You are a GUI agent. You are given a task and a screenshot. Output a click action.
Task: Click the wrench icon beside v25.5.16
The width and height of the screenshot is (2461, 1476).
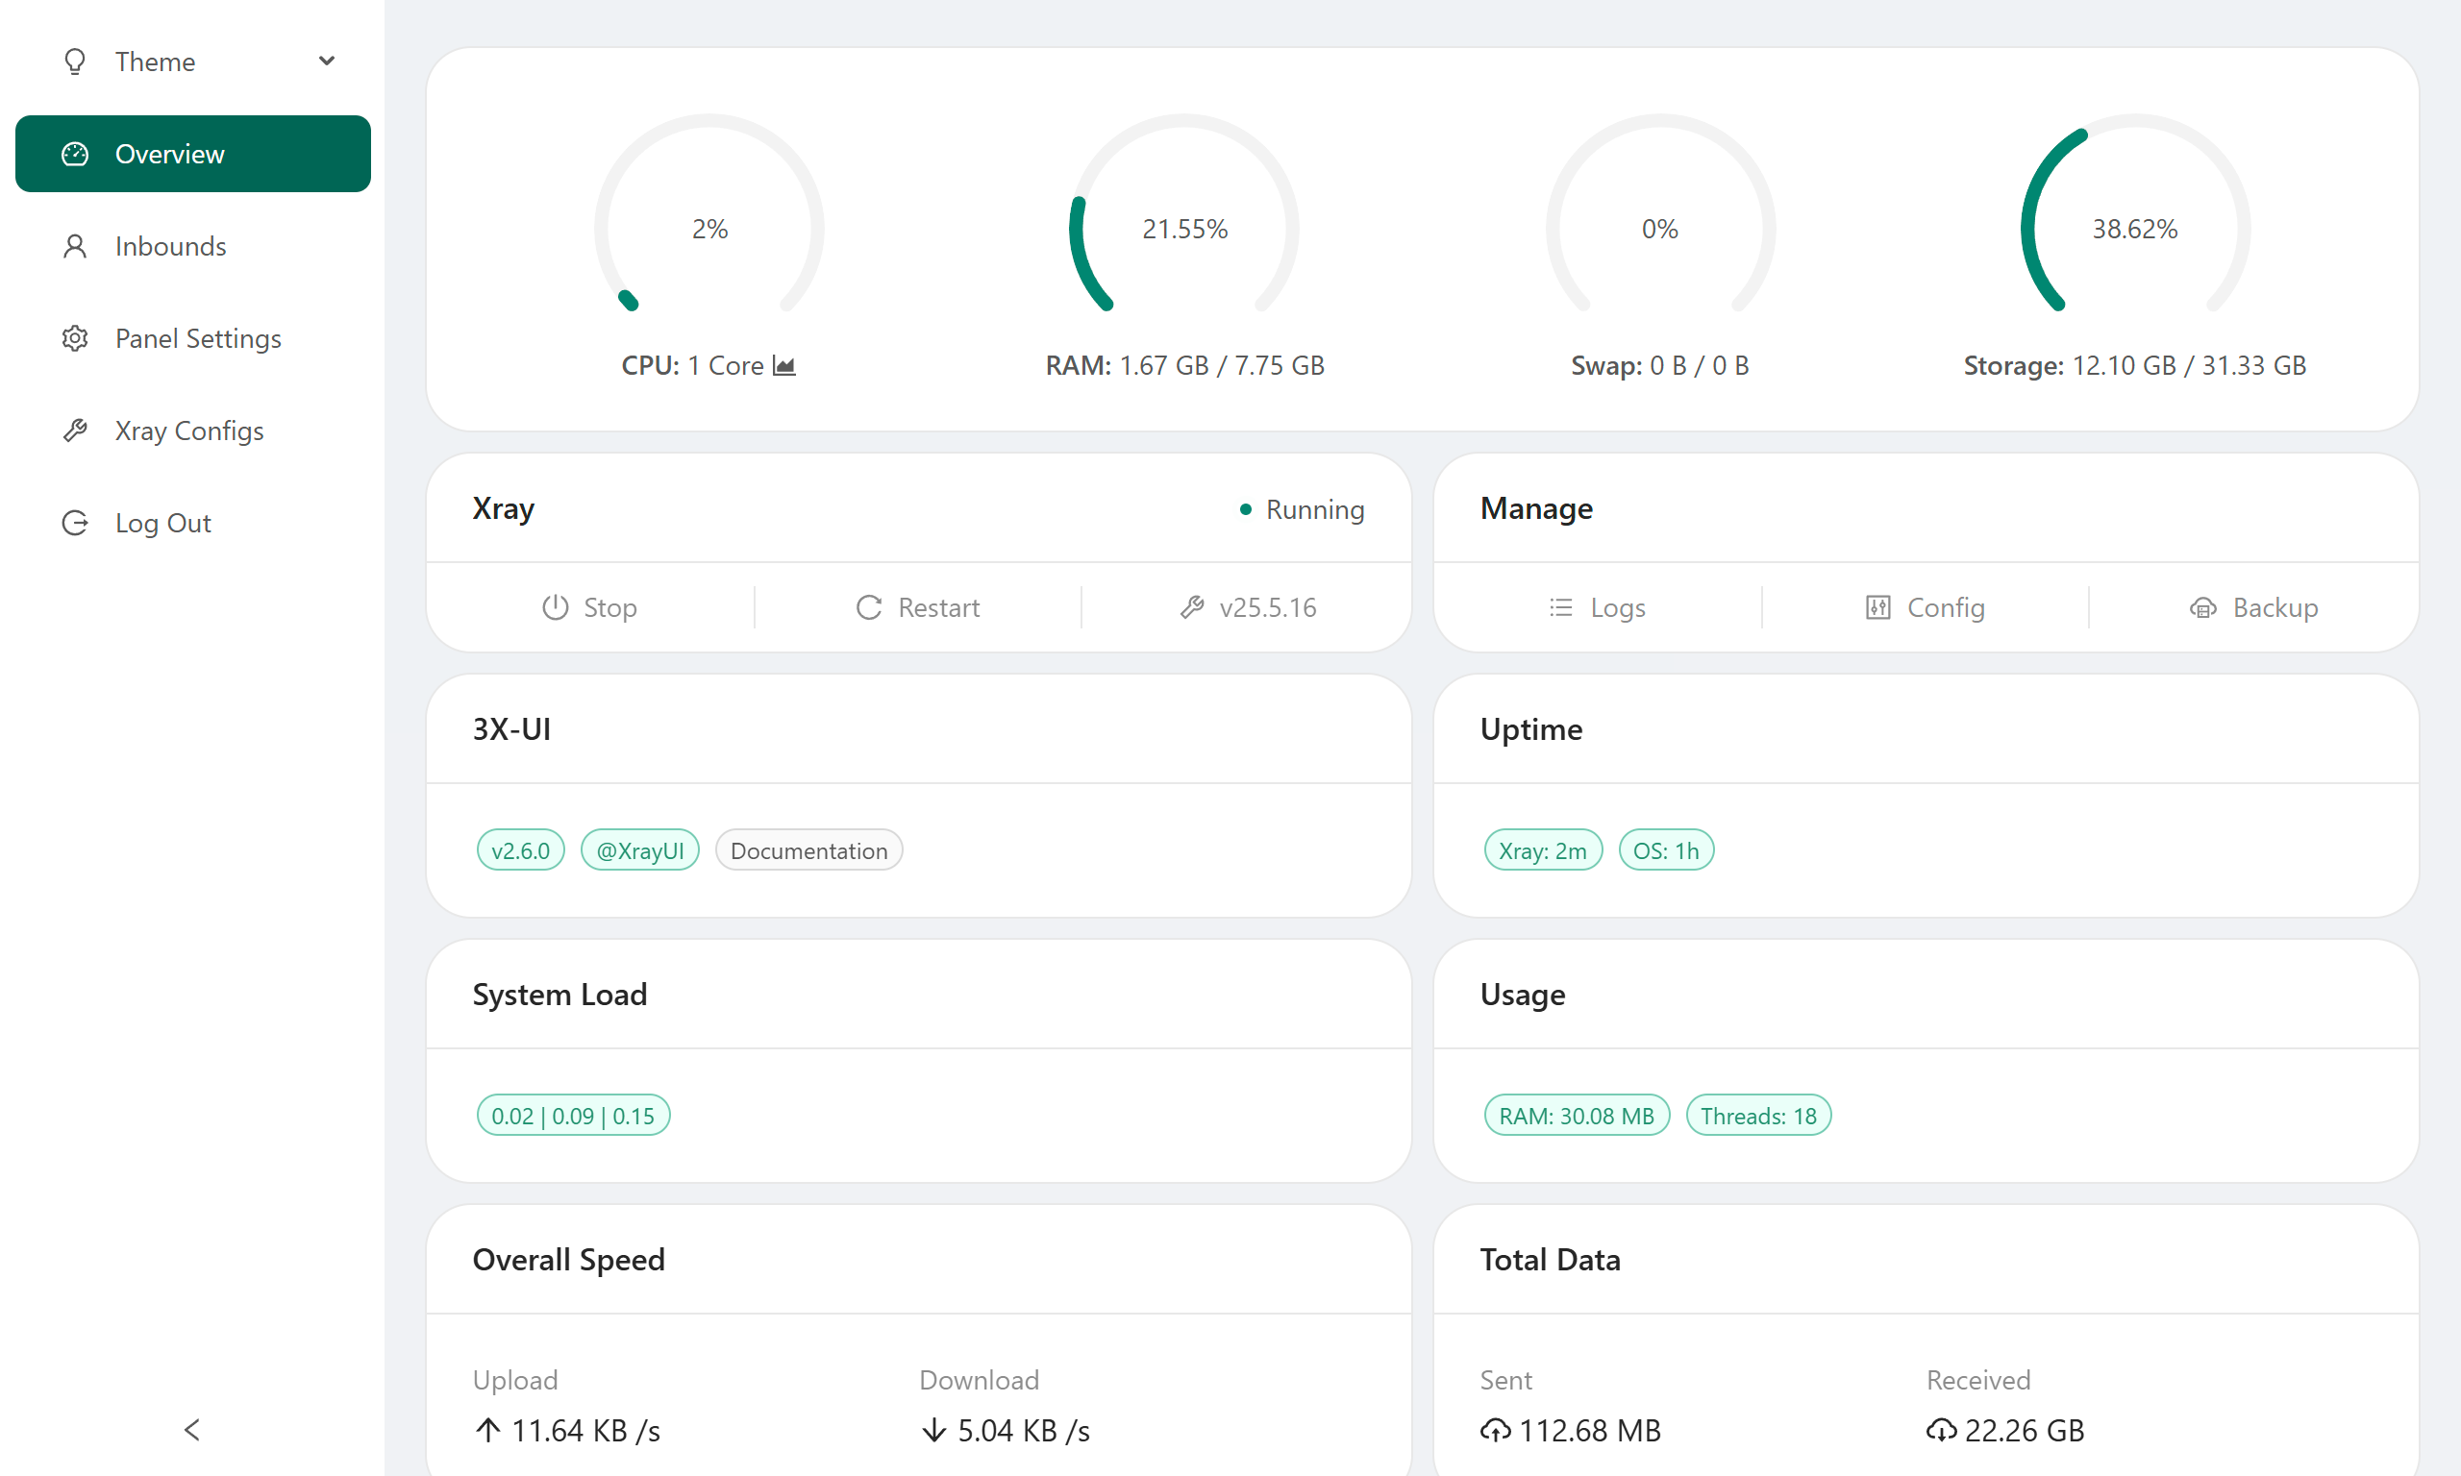pyautogui.click(x=1192, y=606)
